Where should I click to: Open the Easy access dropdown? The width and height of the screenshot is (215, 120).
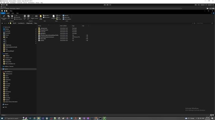click(47, 17)
